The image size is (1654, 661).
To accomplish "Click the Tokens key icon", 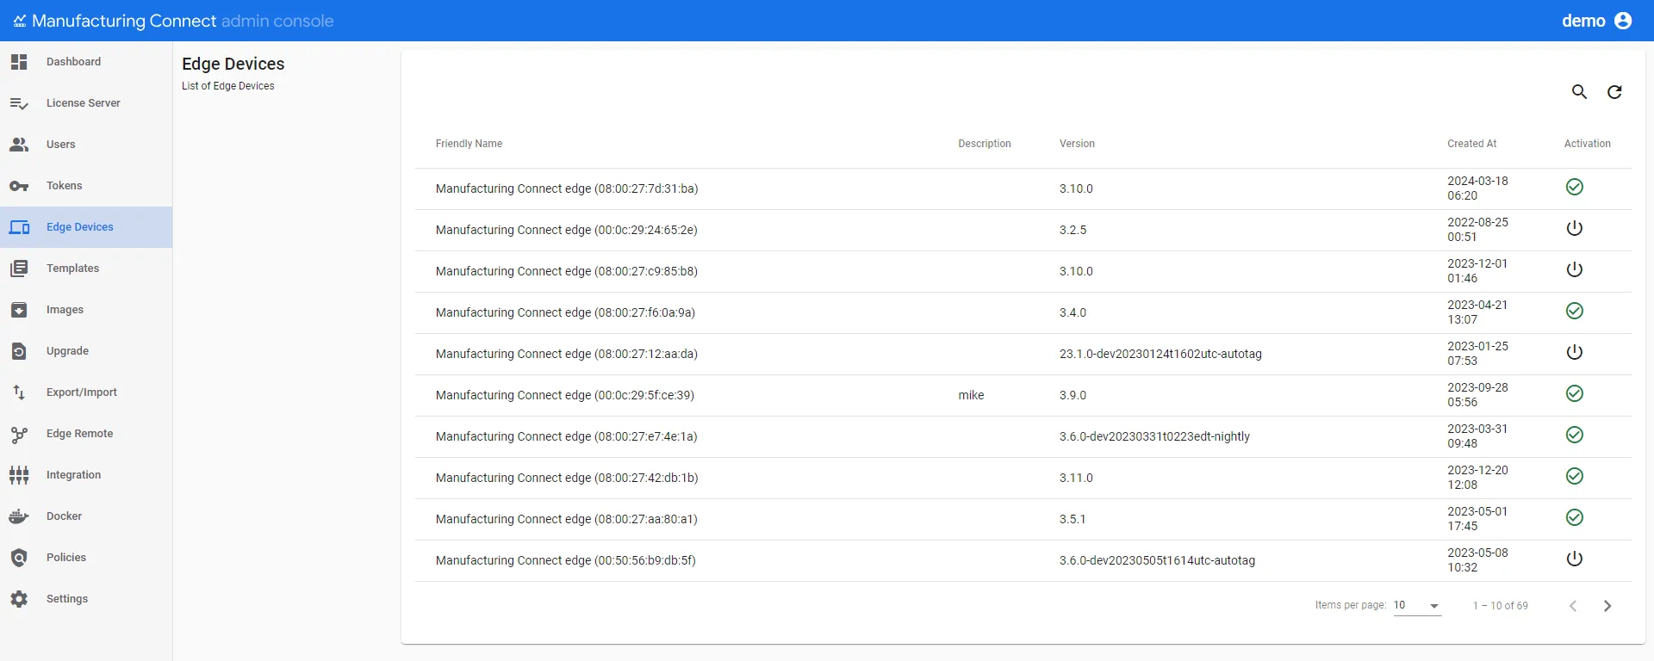I will pyautogui.click(x=19, y=186).
